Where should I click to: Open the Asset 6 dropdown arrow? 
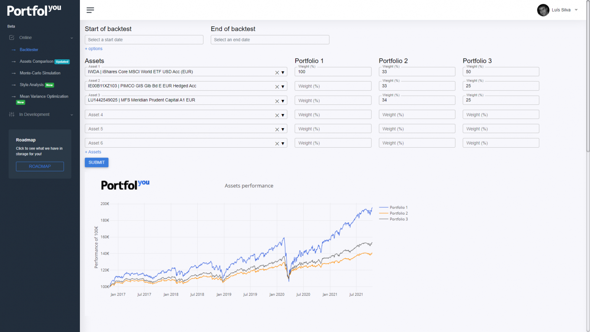pyautogui.click(x=283, y=143)
